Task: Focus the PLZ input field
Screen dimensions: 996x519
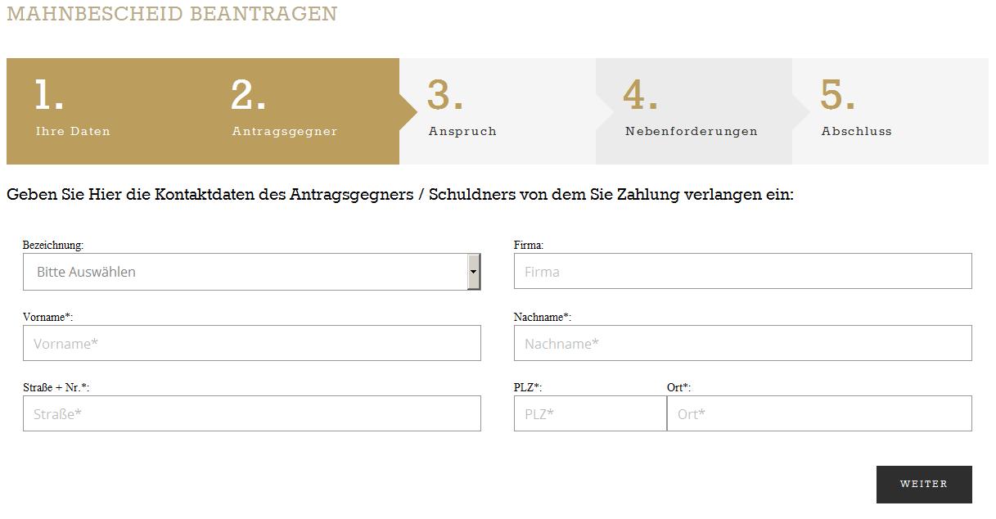Action: 589,413
